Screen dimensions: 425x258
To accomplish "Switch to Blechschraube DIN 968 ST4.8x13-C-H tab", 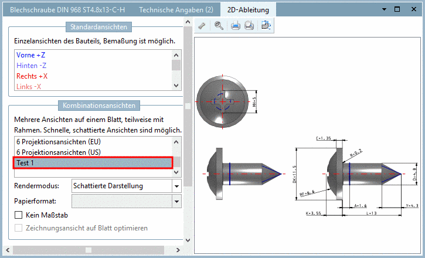I will click(x=67, y=10).
